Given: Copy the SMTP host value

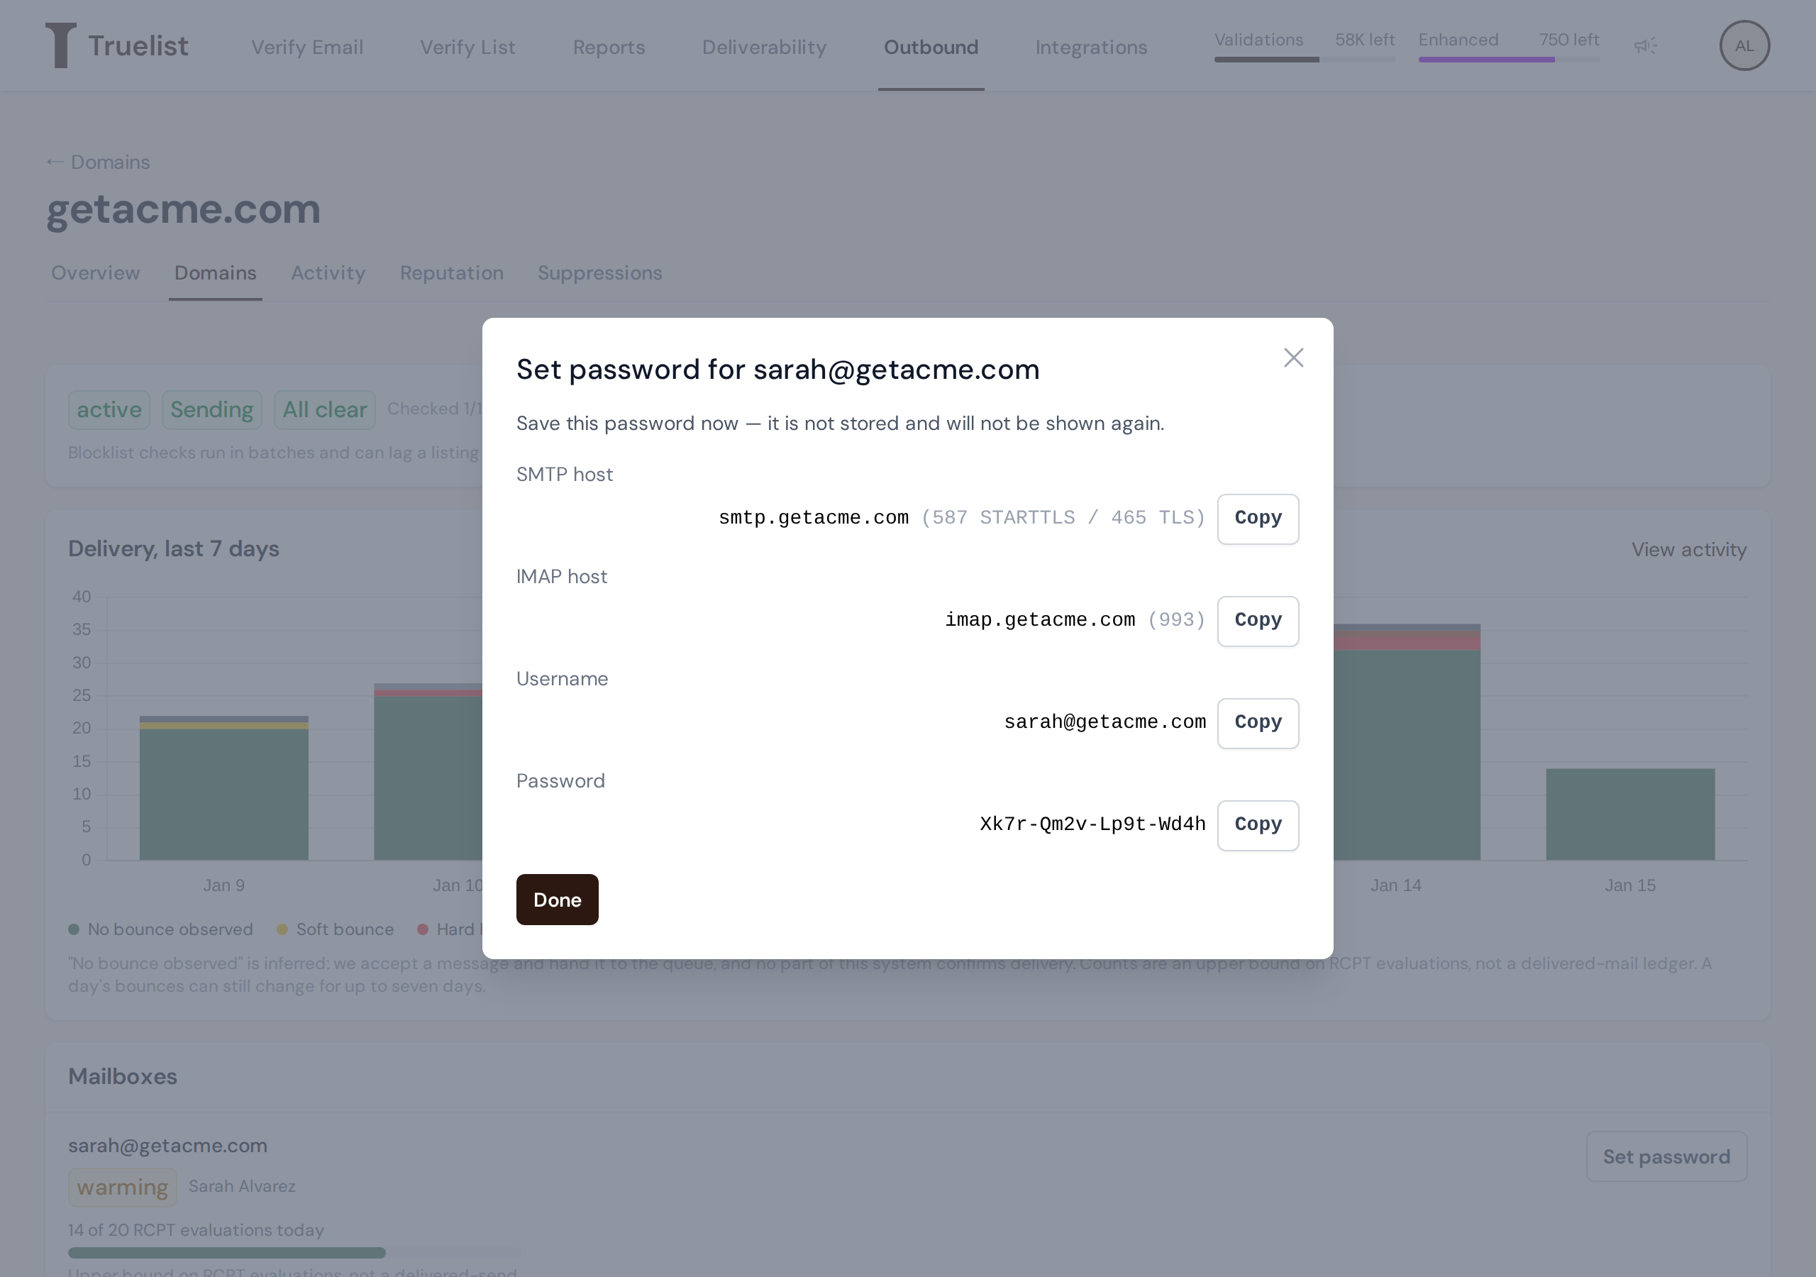Looking at the screenshot, I should point(1258,519).
